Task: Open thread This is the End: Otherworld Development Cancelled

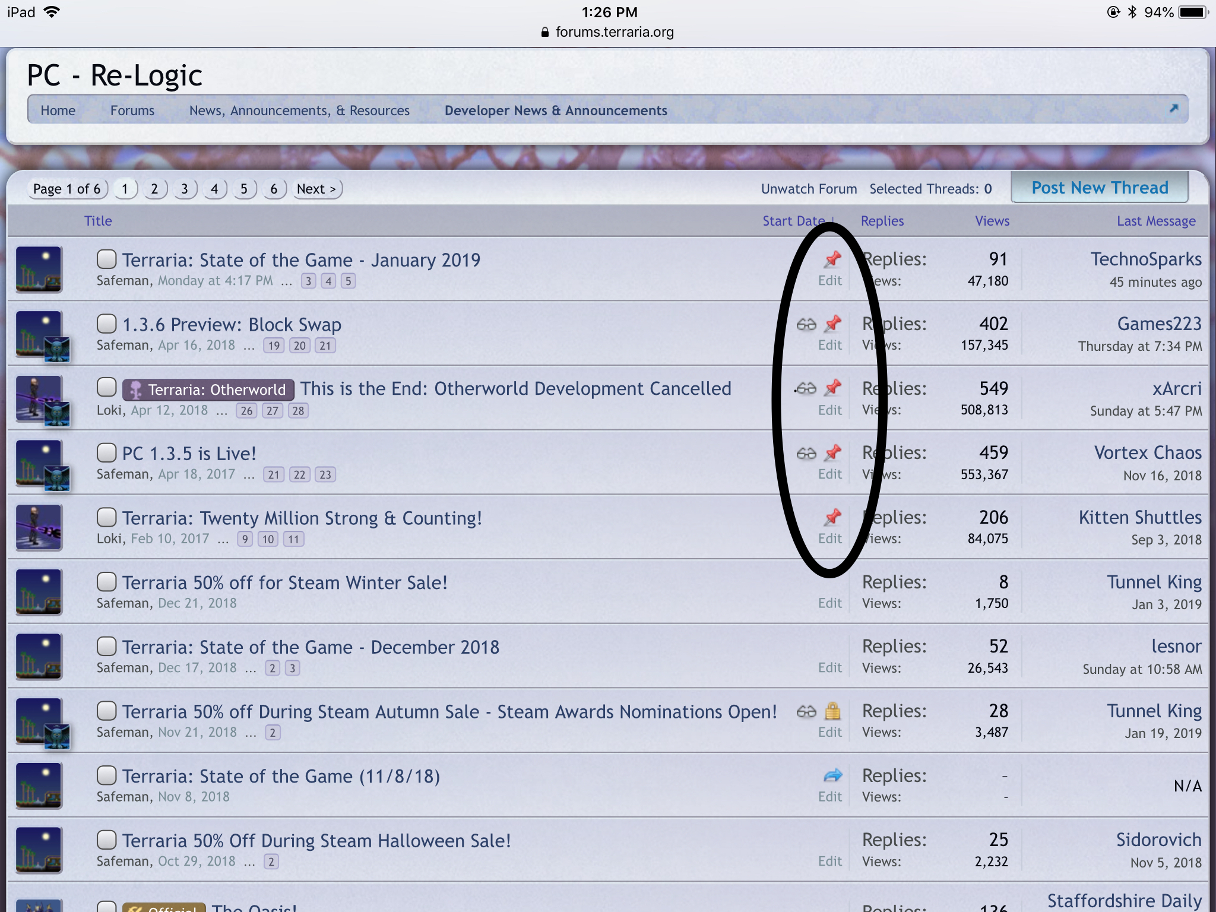Action: (515, 388)
